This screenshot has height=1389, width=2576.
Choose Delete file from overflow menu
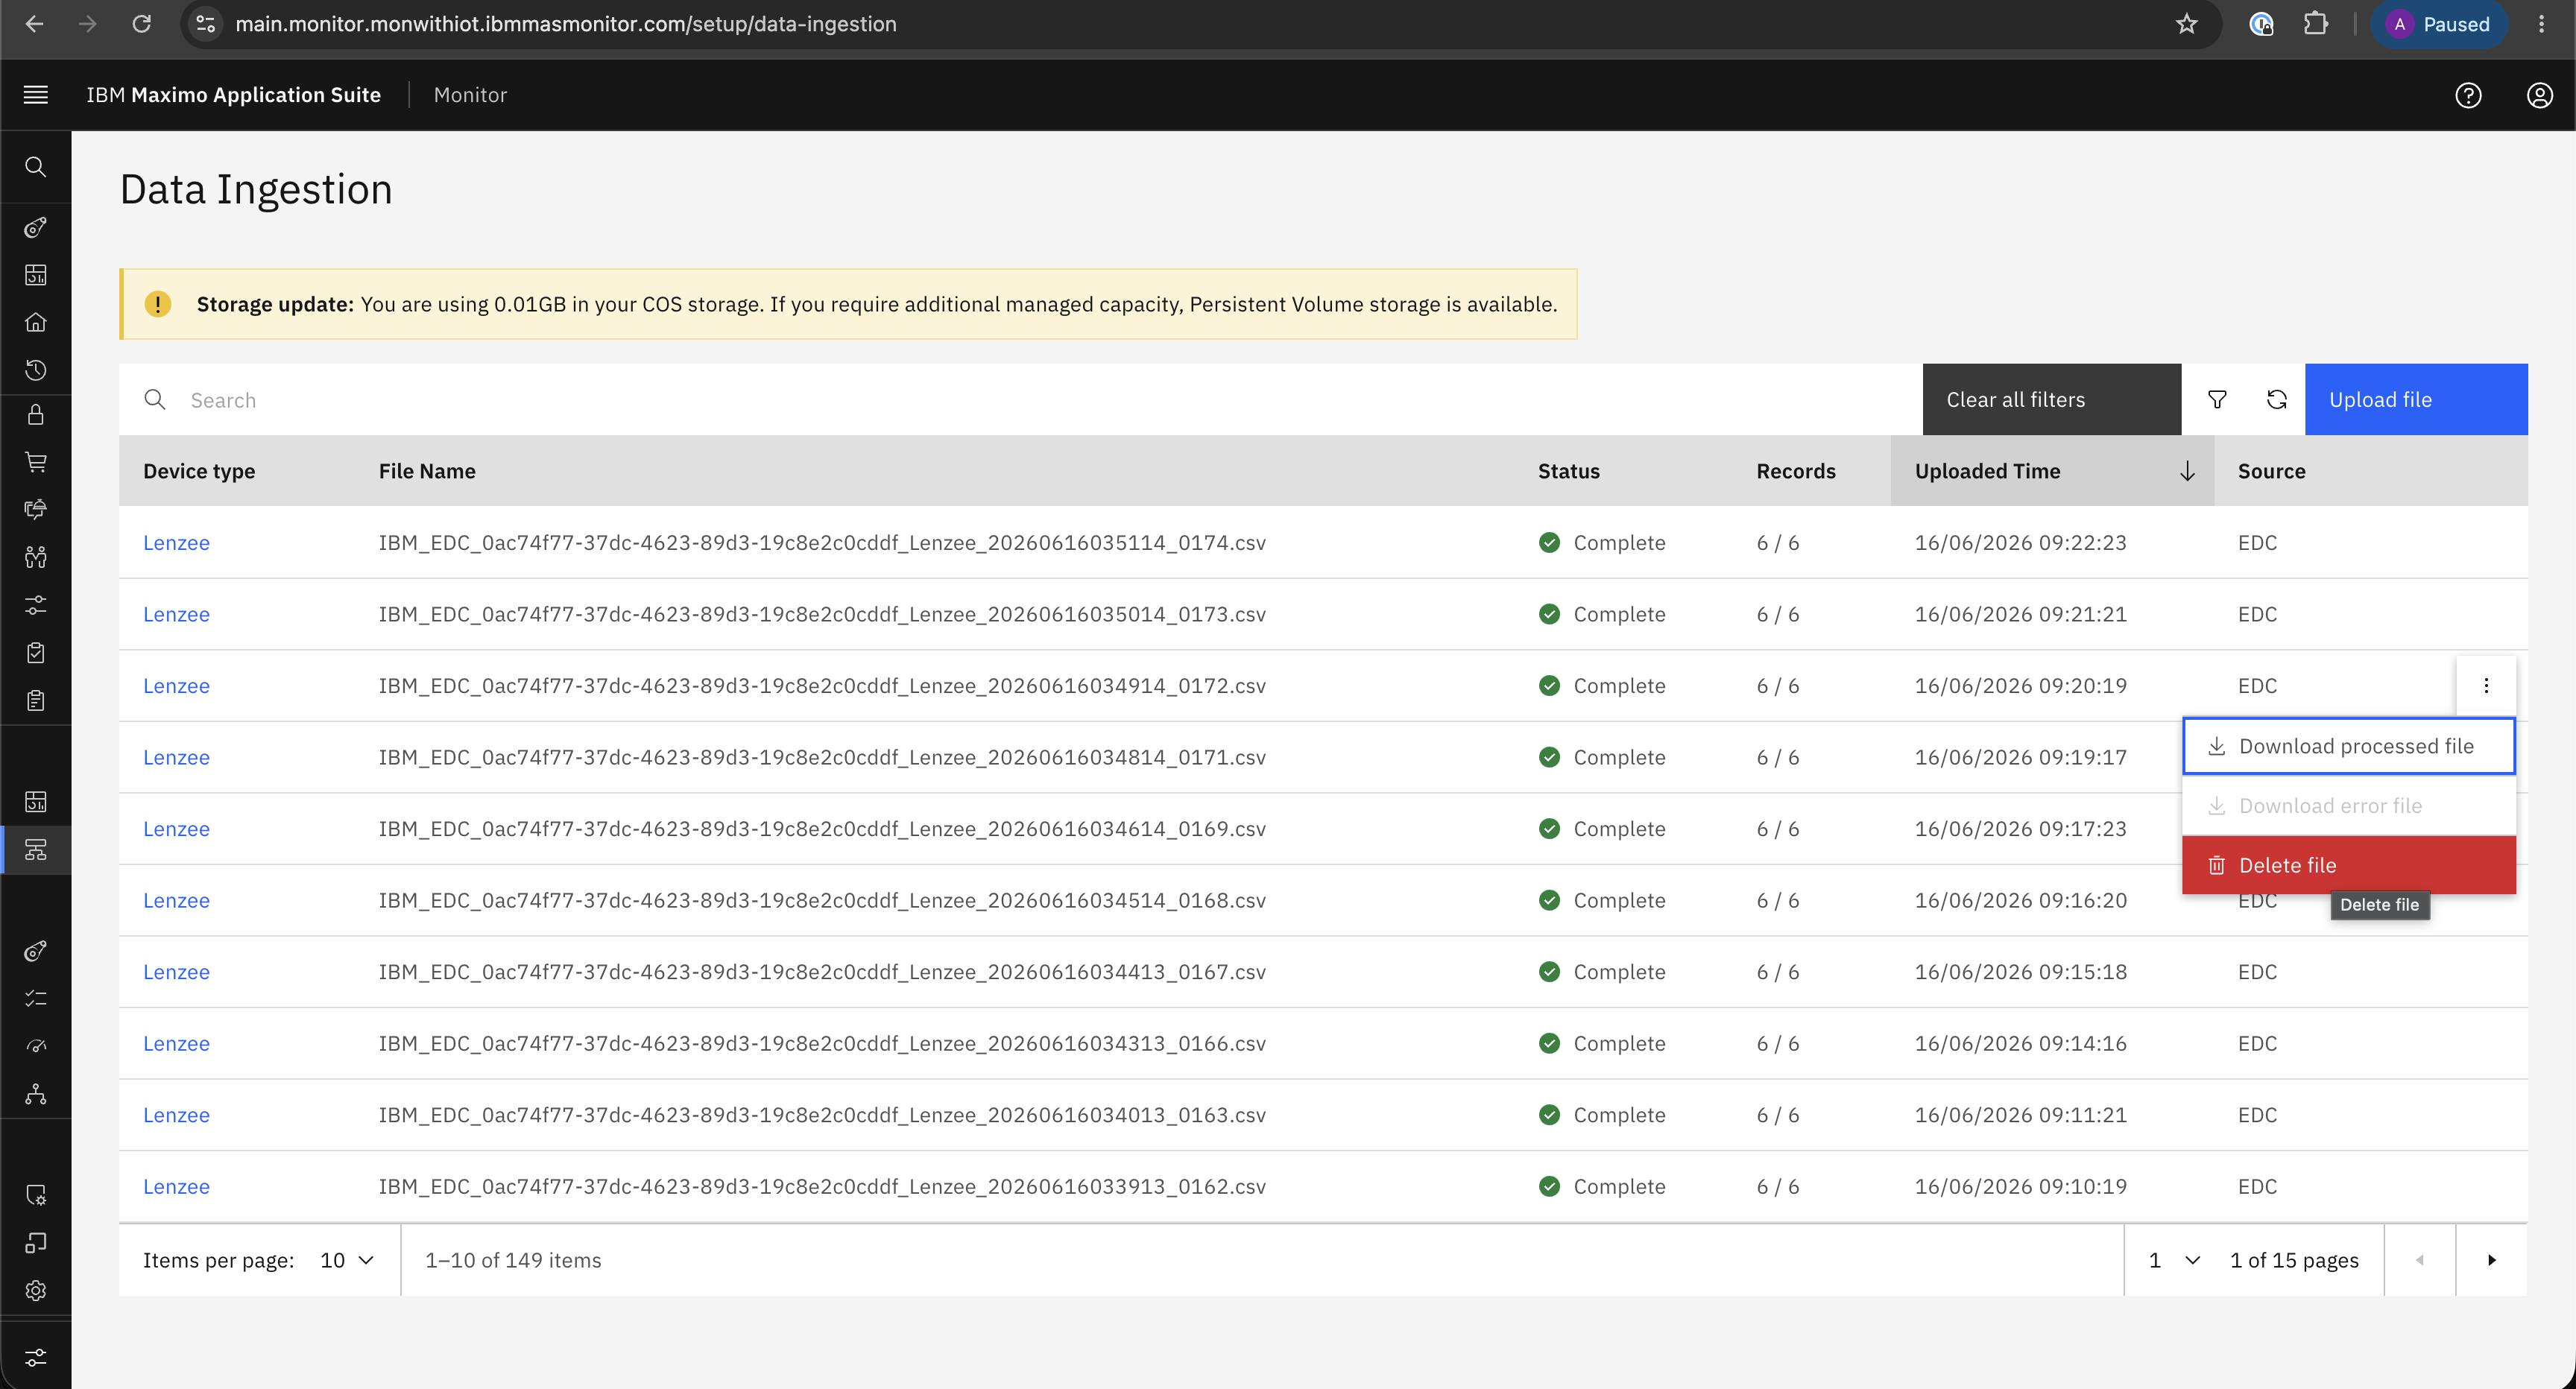[x=2348, y=865]
